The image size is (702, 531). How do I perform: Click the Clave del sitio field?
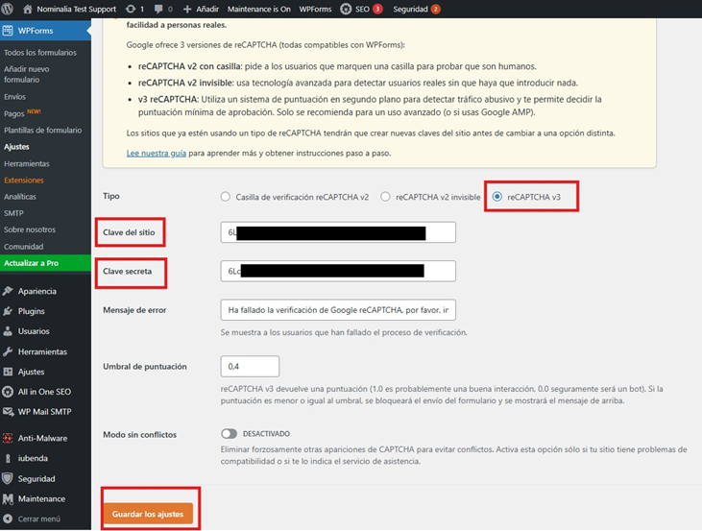[338, 232]
